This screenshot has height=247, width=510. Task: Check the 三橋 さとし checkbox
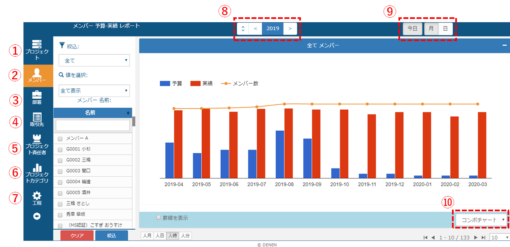point(60,204)
